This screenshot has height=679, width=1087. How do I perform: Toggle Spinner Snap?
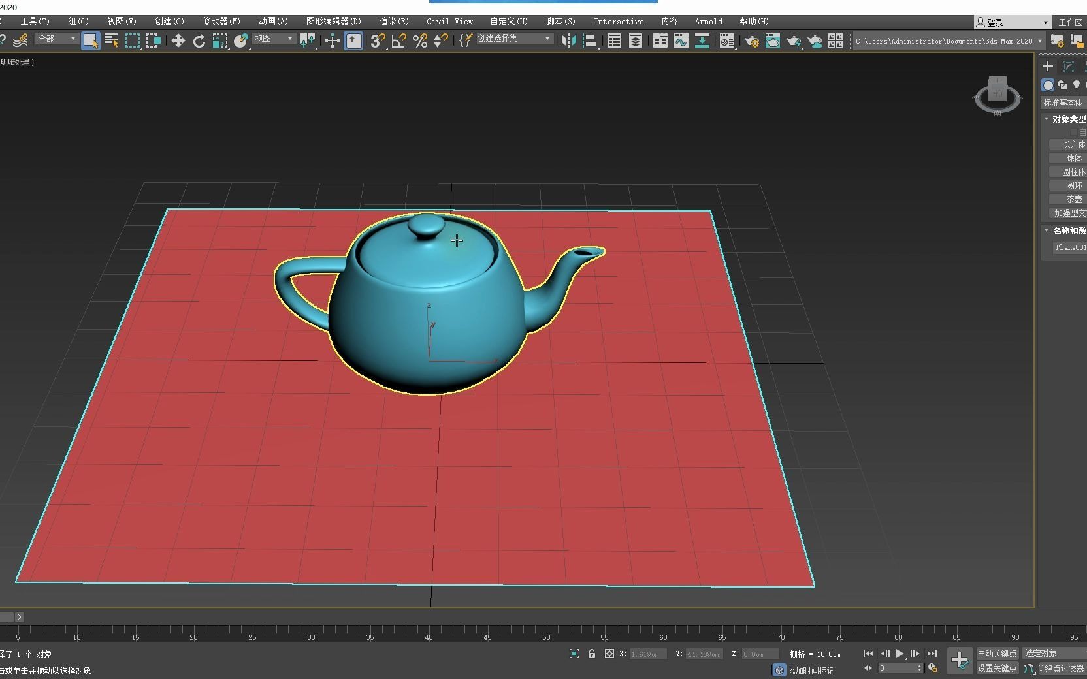[x=441, y=40]
